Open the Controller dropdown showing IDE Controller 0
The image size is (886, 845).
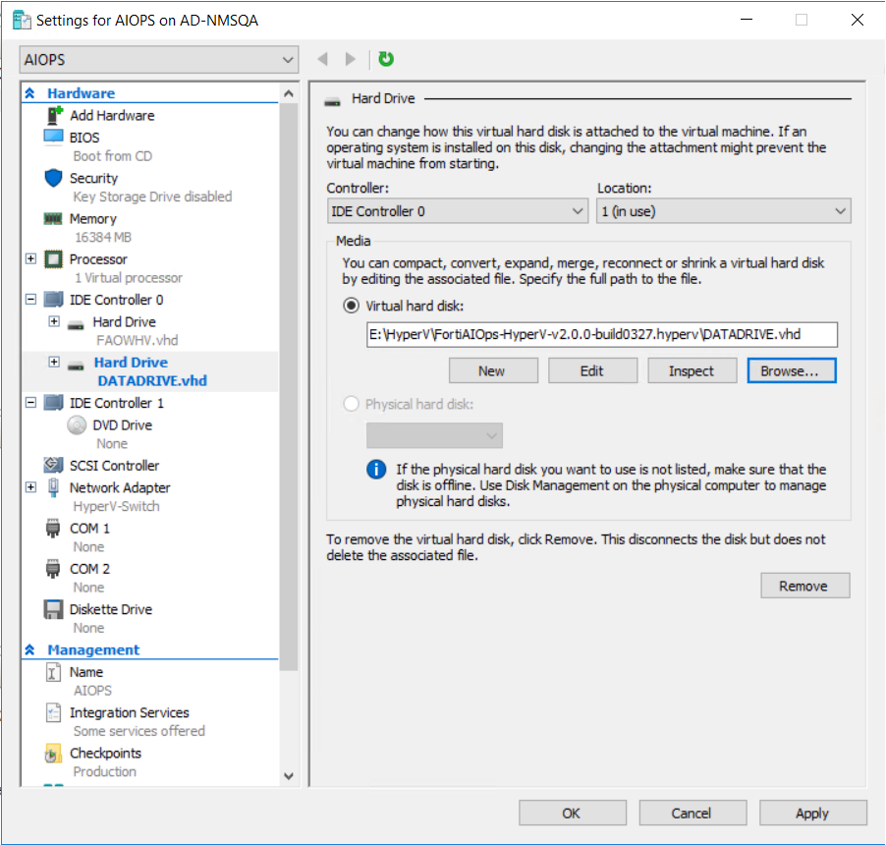tap(457, 211)
